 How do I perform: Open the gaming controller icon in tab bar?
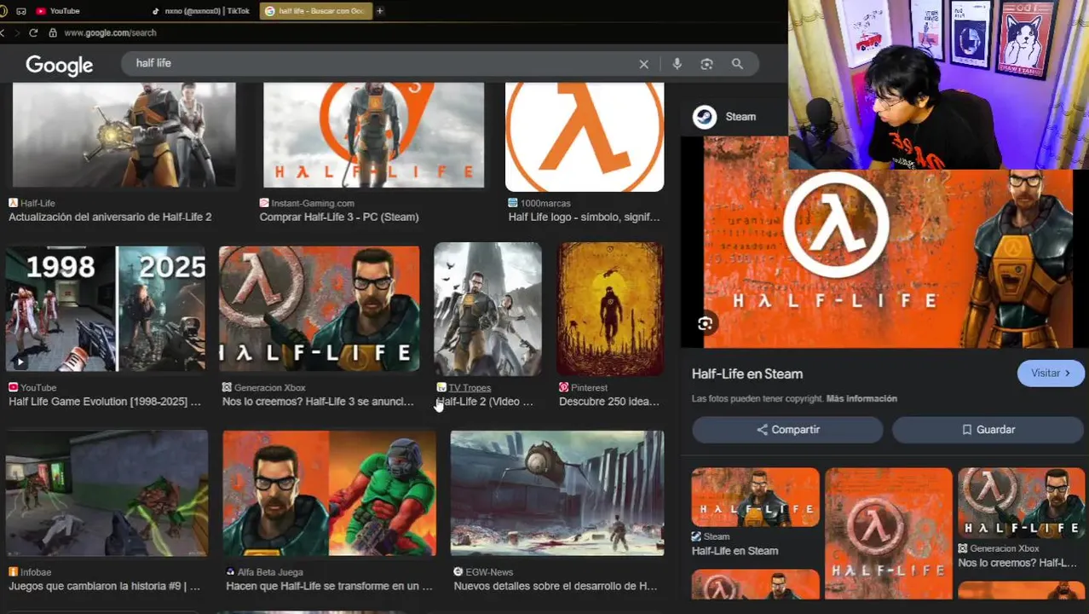pos(21,11)
